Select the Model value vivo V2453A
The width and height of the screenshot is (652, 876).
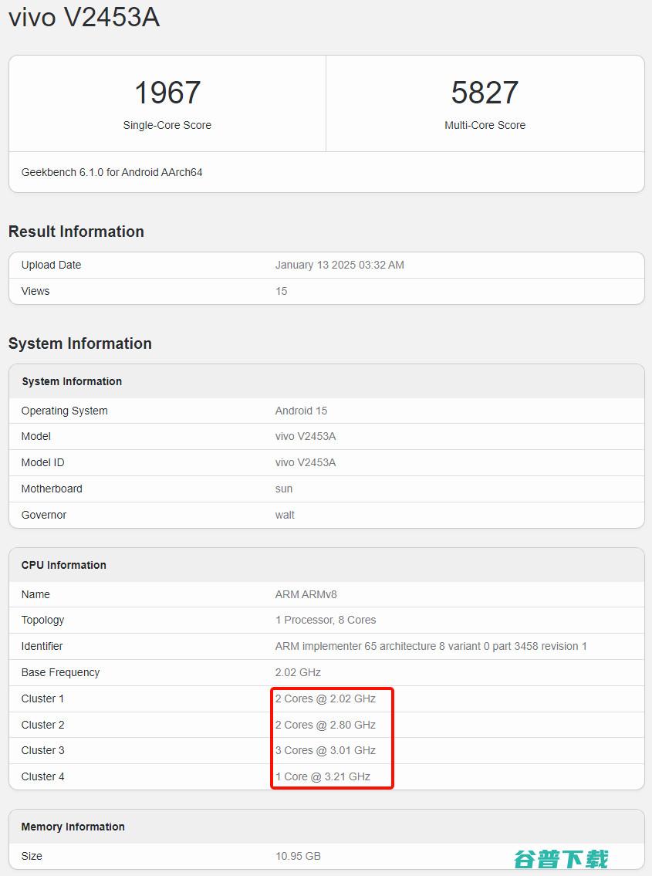click(x=305, y=436)
